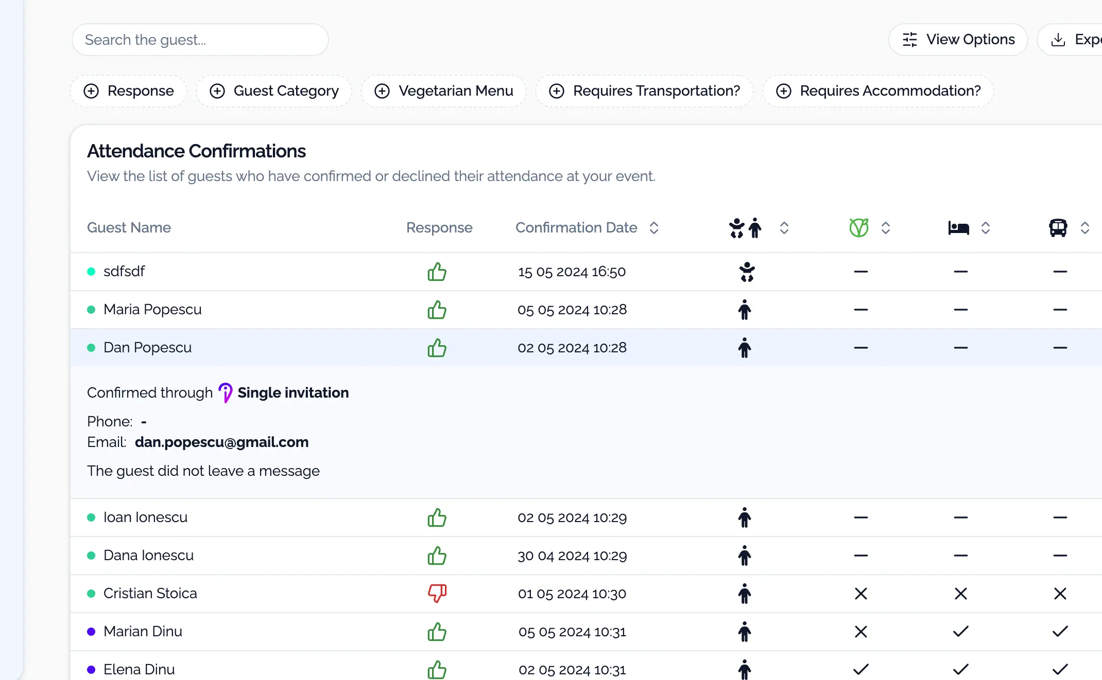Click the vegetarian X mark for Cristian Stoica
The width and height of the screenshot is (1102, 680).
861,594
